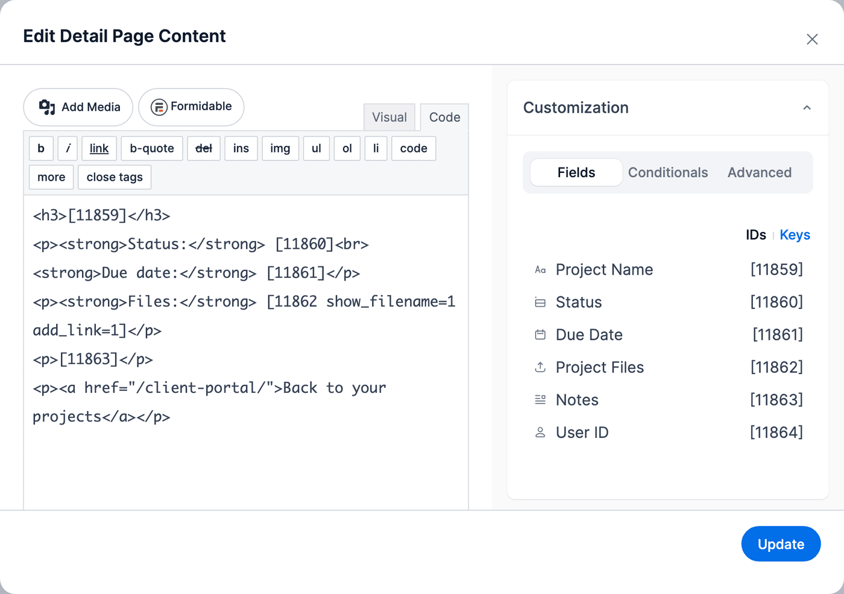Insert an ol list tag
This screenshot has height=594, width=844.
(x=347, y=148)
